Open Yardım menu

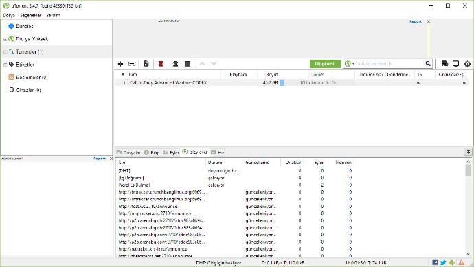pyautogui.click(x=53, y=15)
